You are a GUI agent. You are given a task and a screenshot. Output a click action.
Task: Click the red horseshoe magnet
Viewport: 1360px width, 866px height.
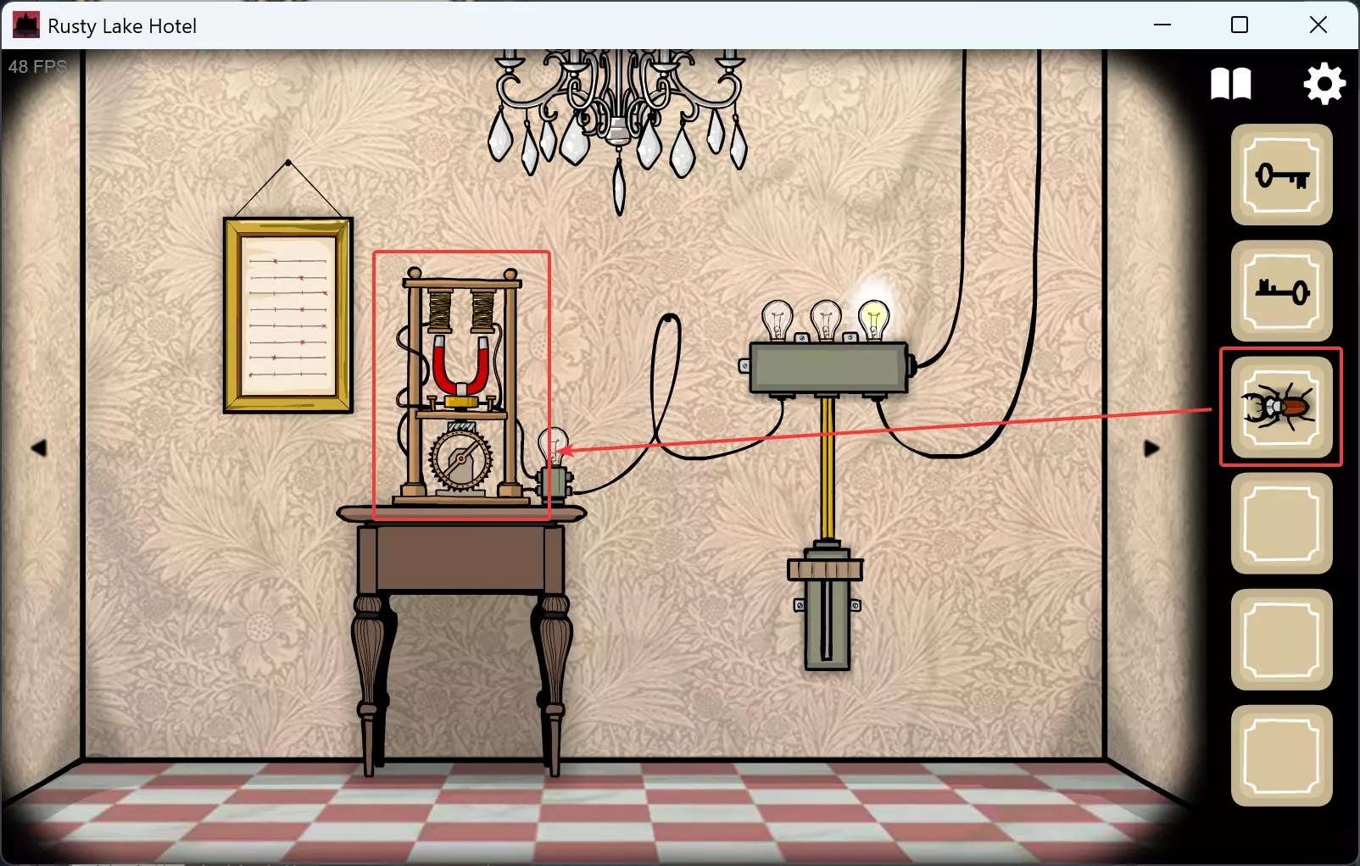tap(461, 366)
